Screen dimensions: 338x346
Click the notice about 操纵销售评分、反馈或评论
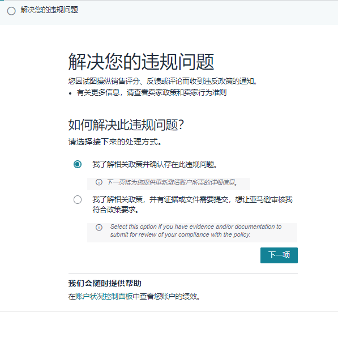point(163,81)
